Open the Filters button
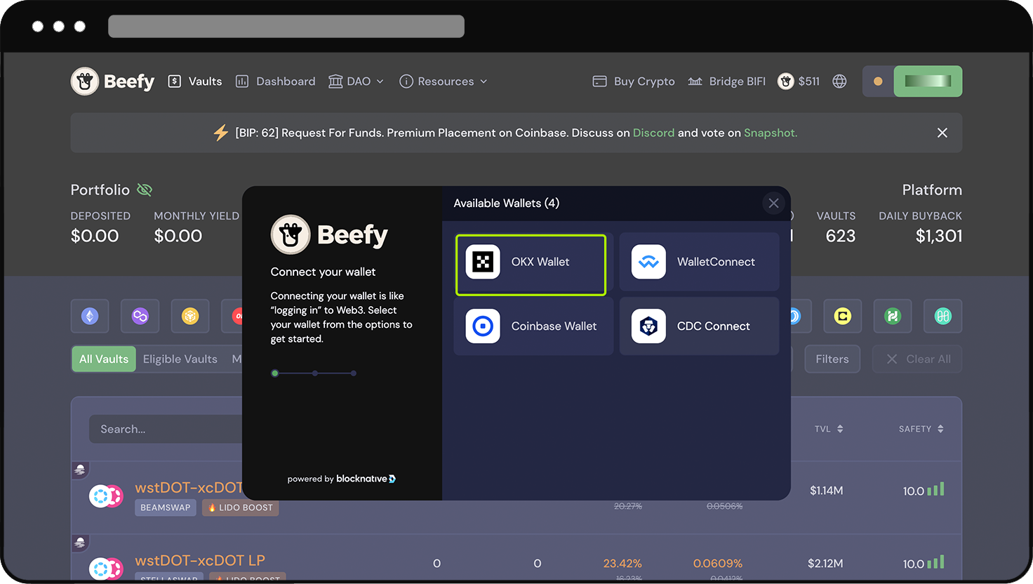The width and height of the screenshot is (1033, 584). (x=832, y=359)
